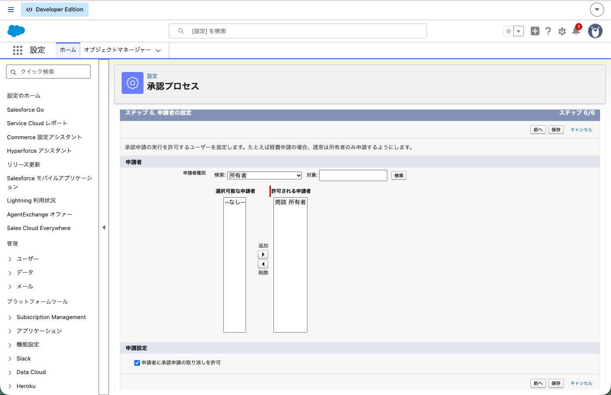Click the 追加 right arrow button
The height and width of the screenshot is (395, 611).
(263, 254)
